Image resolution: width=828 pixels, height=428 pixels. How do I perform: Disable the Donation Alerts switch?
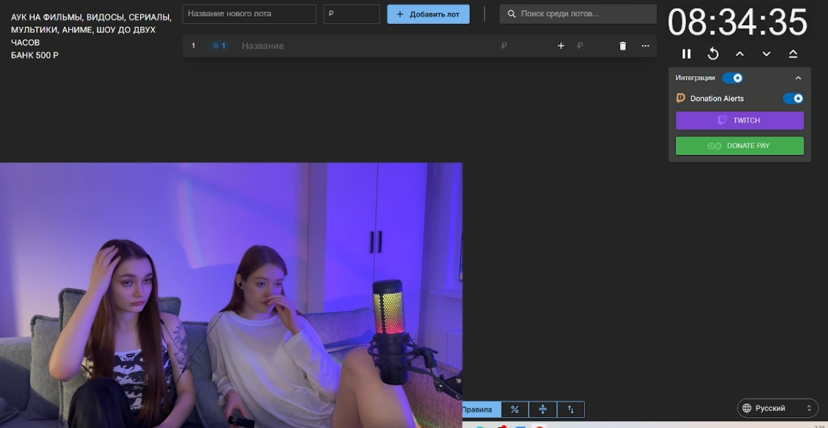tap(793, 99)
